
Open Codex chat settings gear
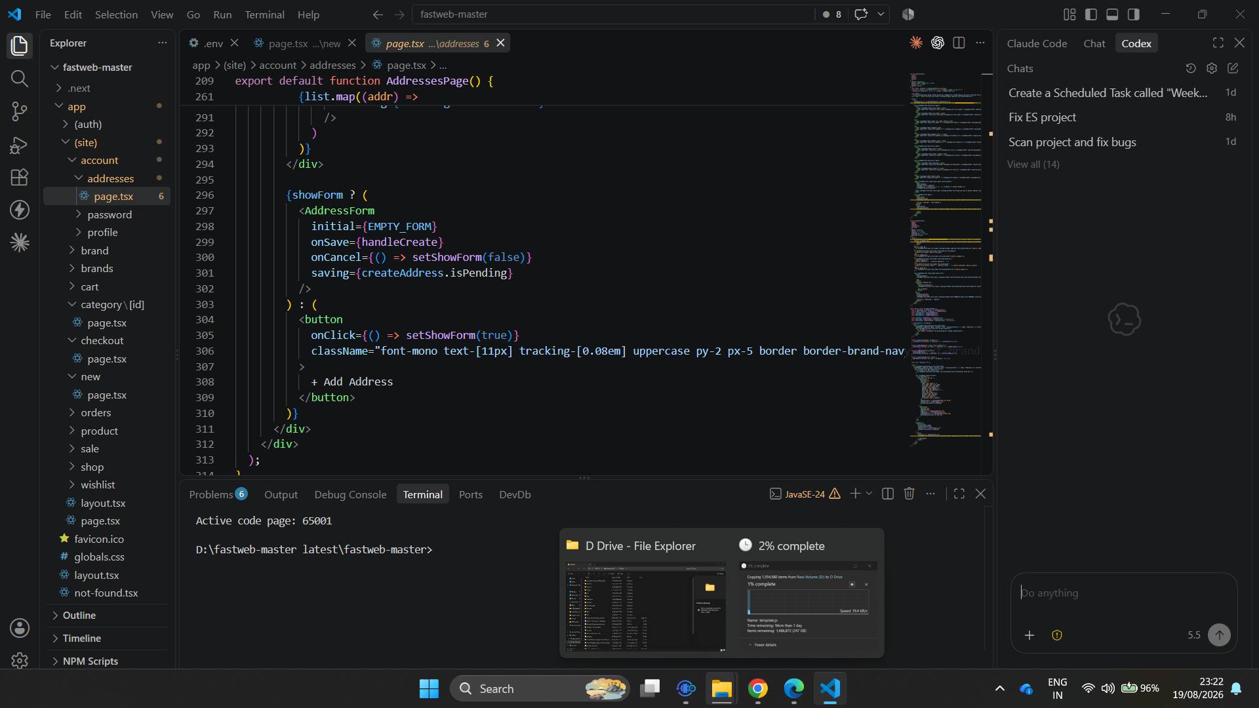[1212, 68]
